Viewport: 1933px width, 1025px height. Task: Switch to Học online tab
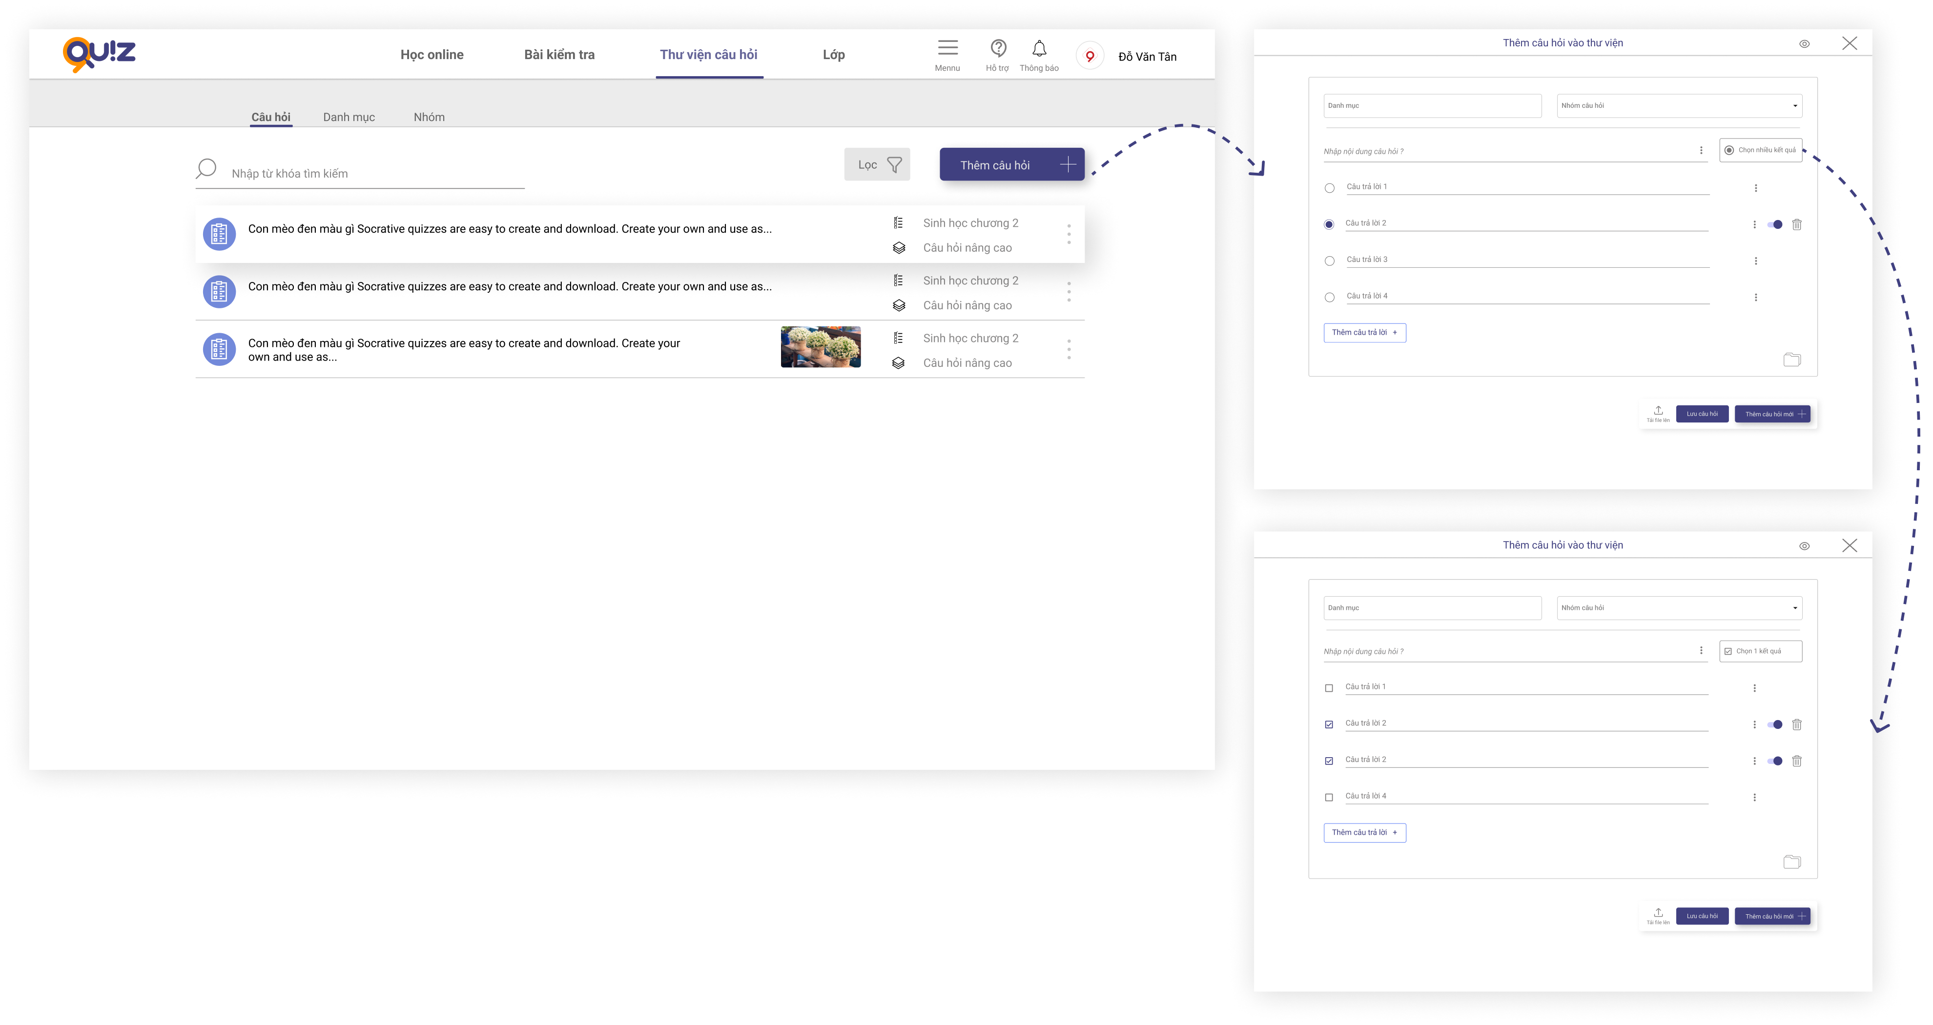click(432, 55)
